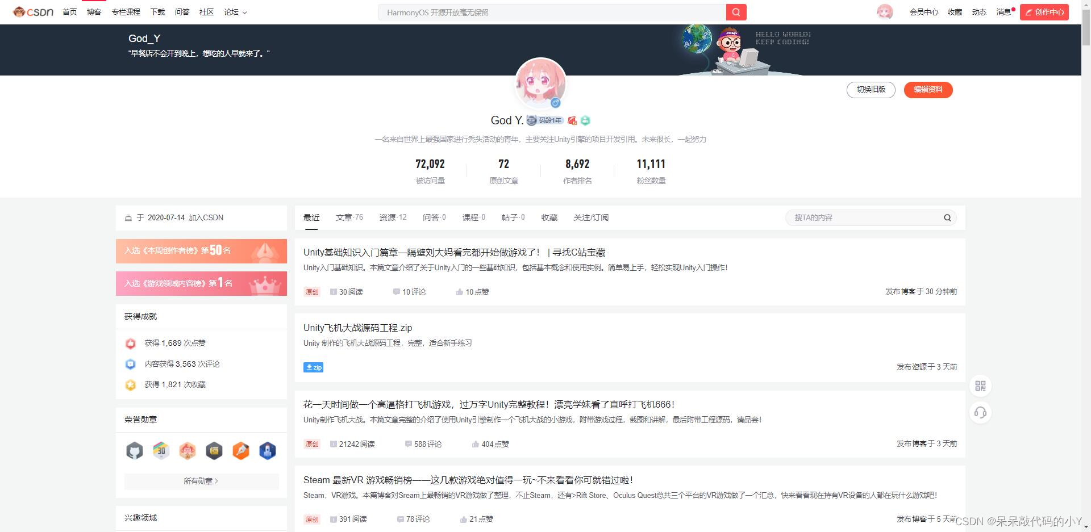Screen dimensions: 1091x532
Task: Open 动态 link in top bar
Action: 979,12
